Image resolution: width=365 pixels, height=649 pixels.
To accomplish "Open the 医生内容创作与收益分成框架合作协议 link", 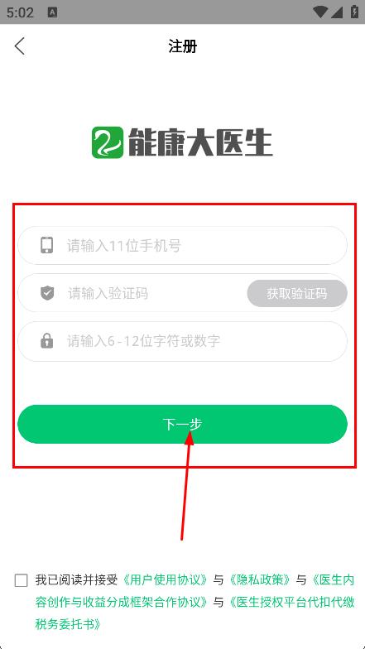I will tap(195, 591).
